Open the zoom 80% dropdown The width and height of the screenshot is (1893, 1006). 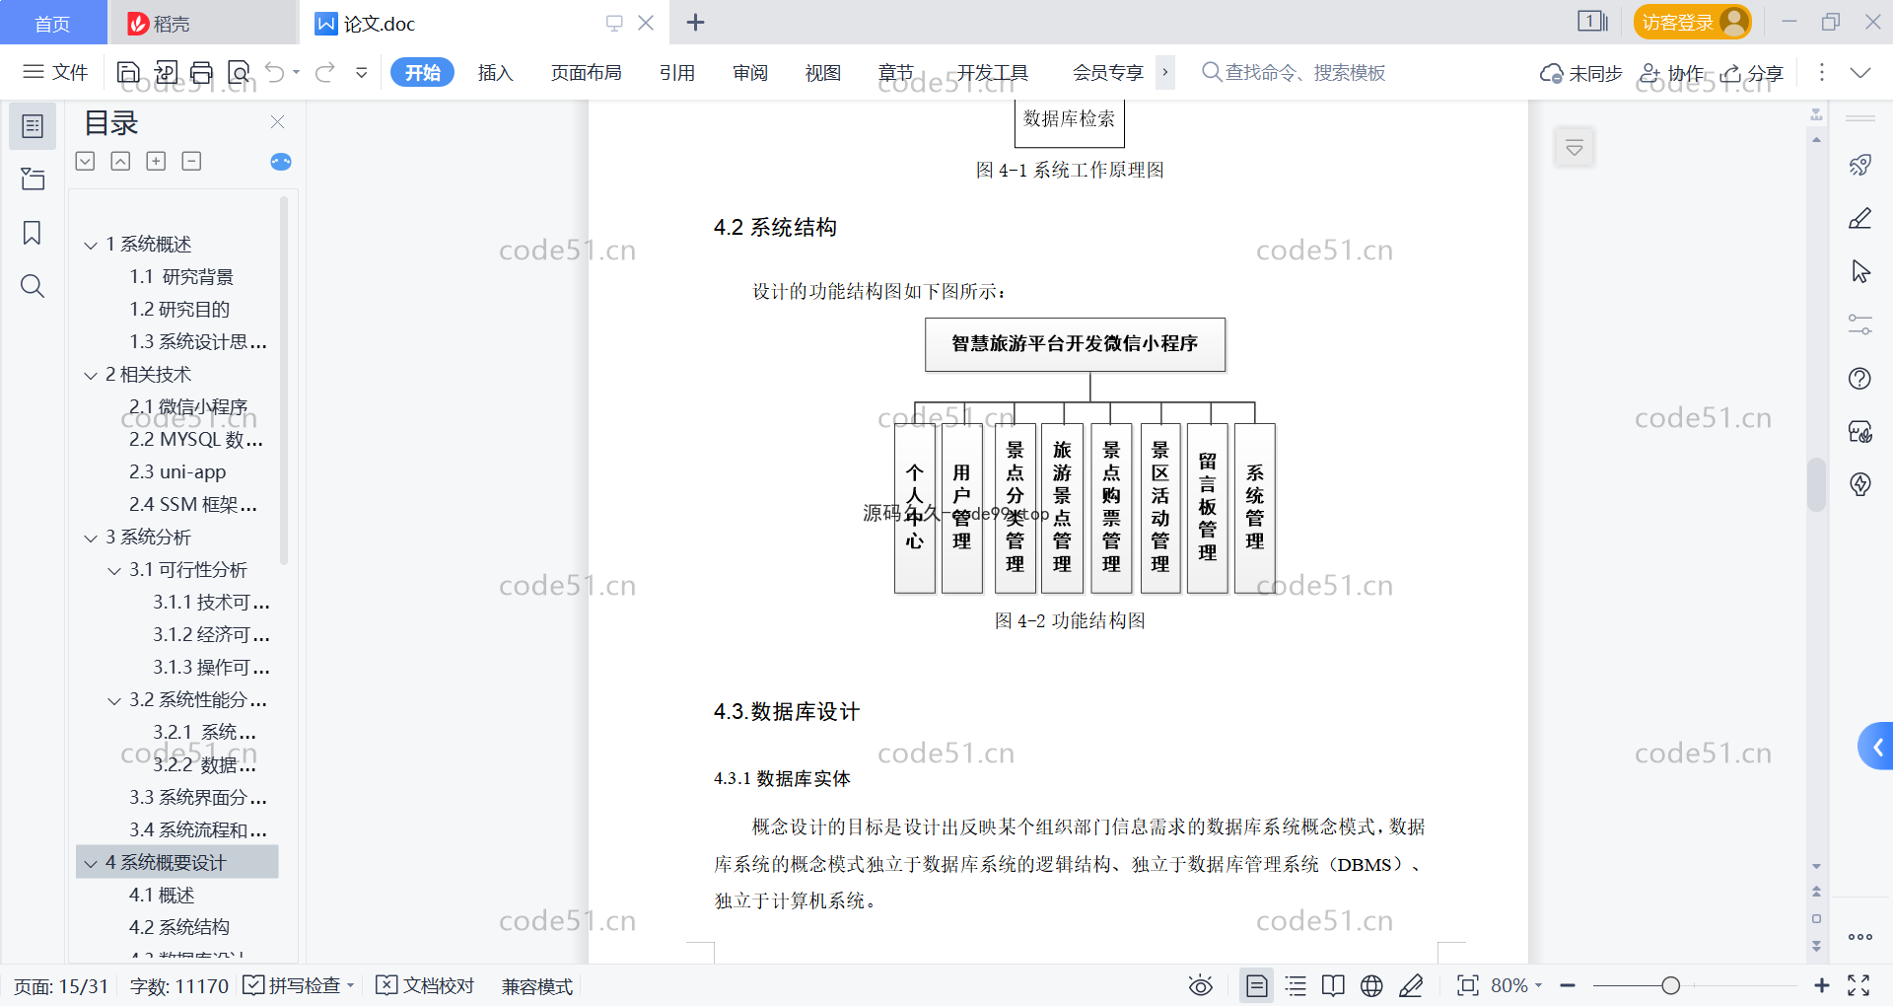1516,985
